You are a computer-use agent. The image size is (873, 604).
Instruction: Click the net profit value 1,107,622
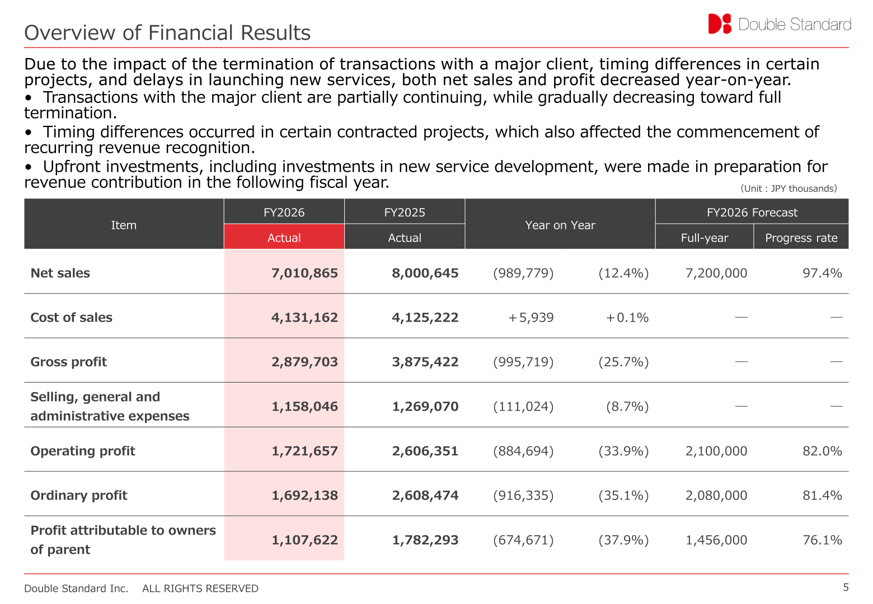[304, 540]
